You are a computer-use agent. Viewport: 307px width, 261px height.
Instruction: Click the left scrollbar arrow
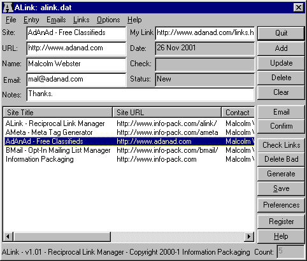(8, 236)
